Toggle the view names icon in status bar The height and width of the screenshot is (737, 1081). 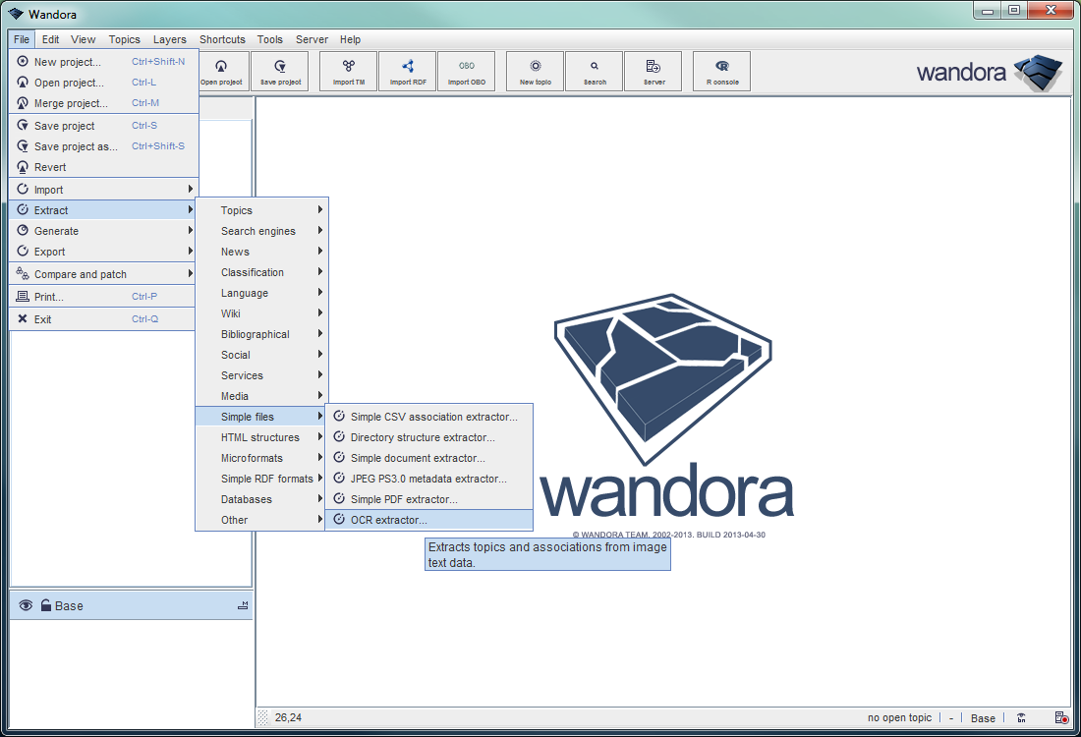coord(1022,718)
